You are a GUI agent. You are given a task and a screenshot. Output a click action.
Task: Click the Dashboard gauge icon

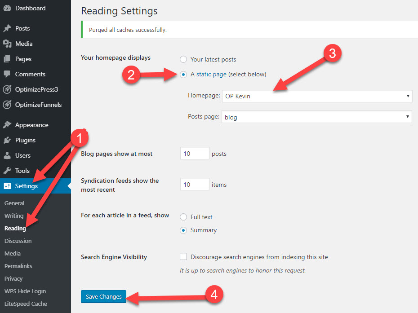pos(7,8)
